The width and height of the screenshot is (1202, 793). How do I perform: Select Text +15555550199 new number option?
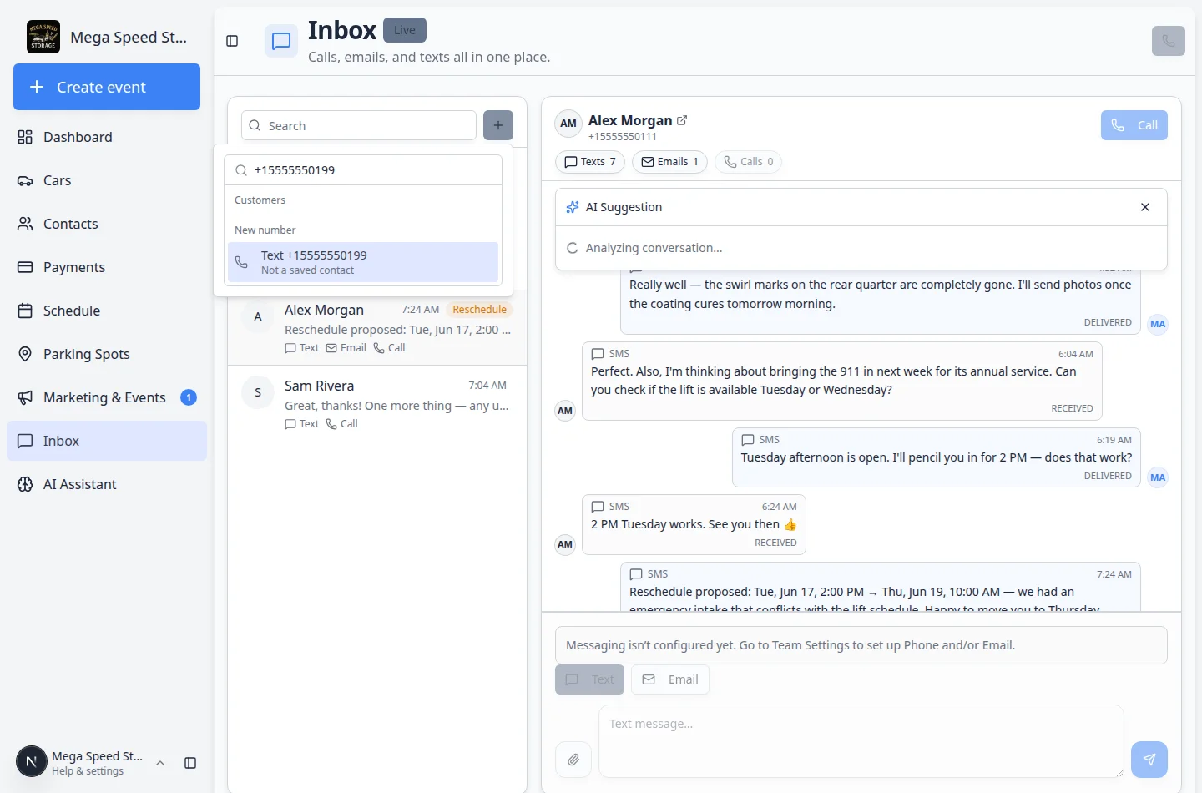[x=363, y=262]
